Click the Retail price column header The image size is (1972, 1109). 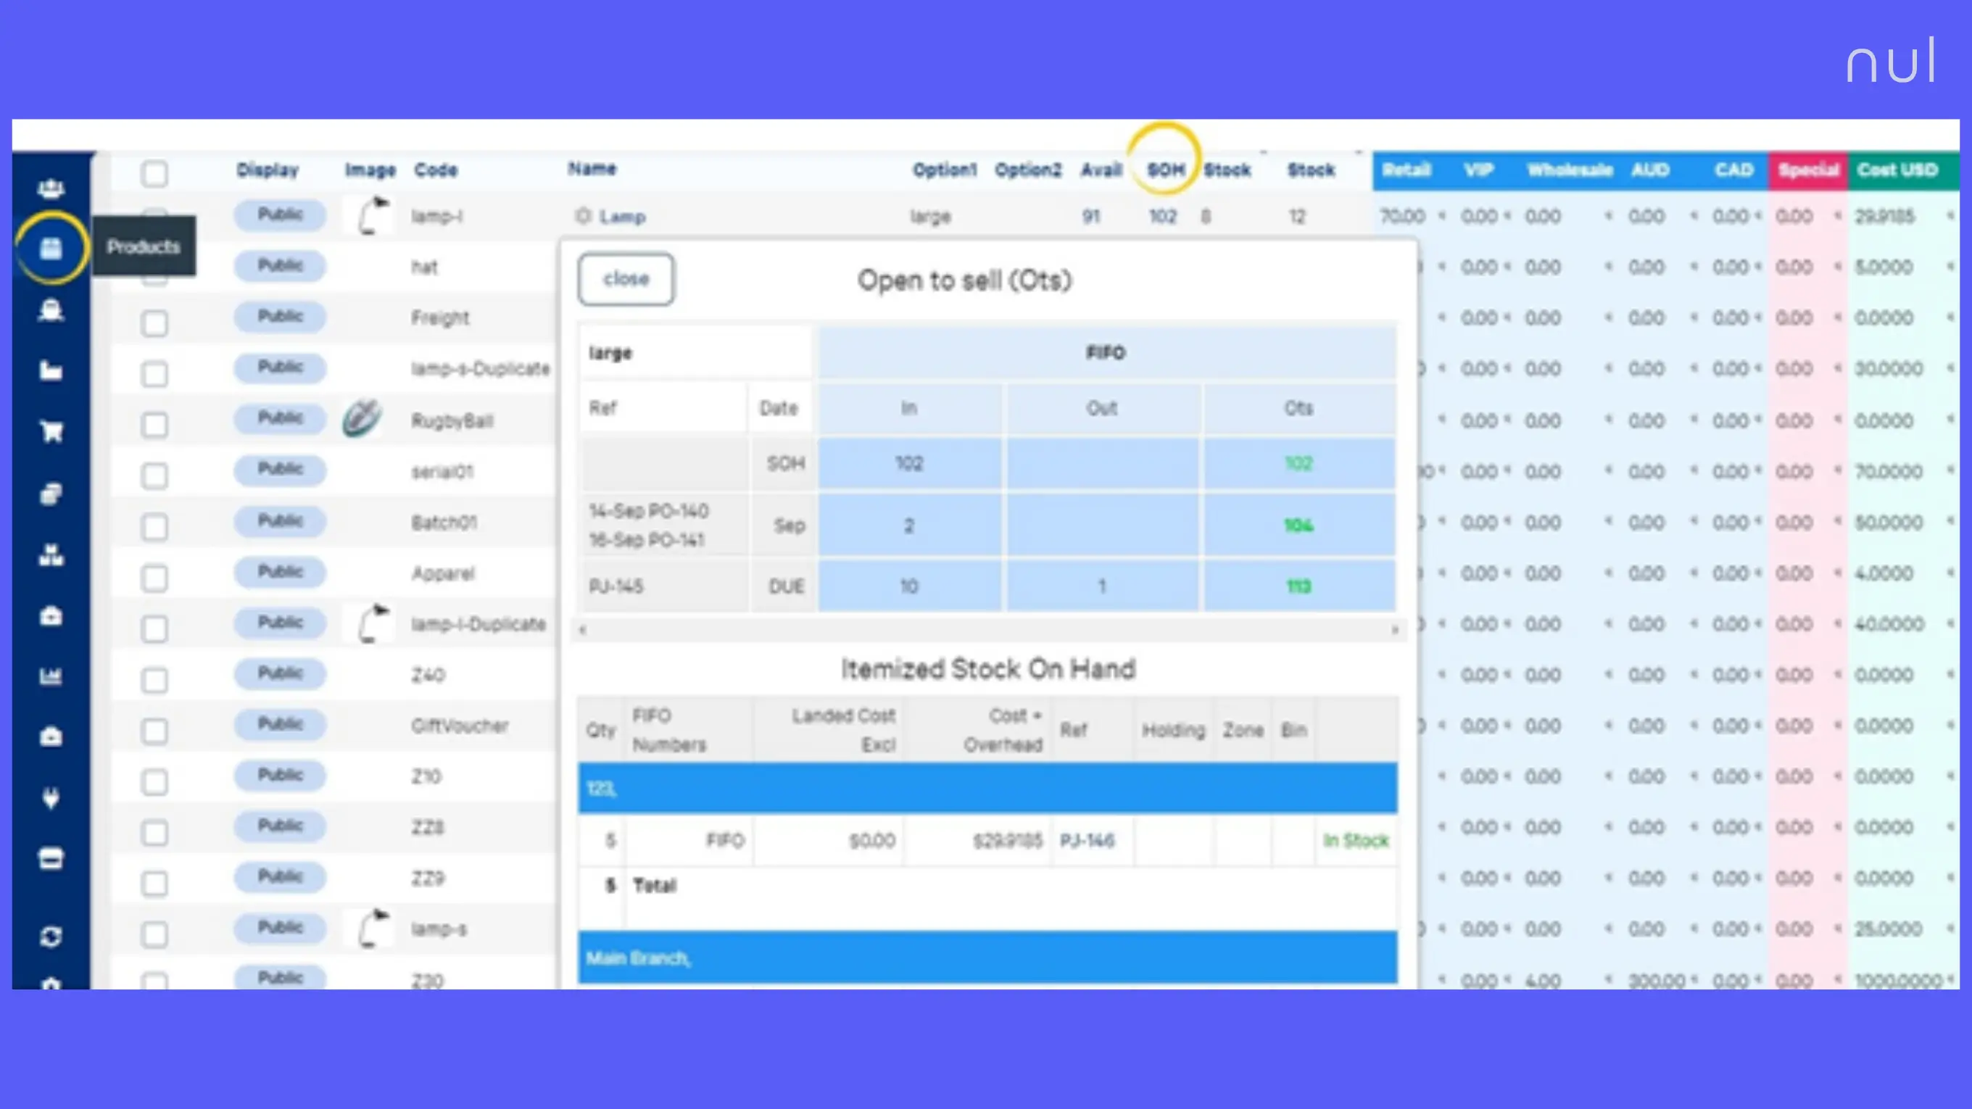coord(1406,170)
